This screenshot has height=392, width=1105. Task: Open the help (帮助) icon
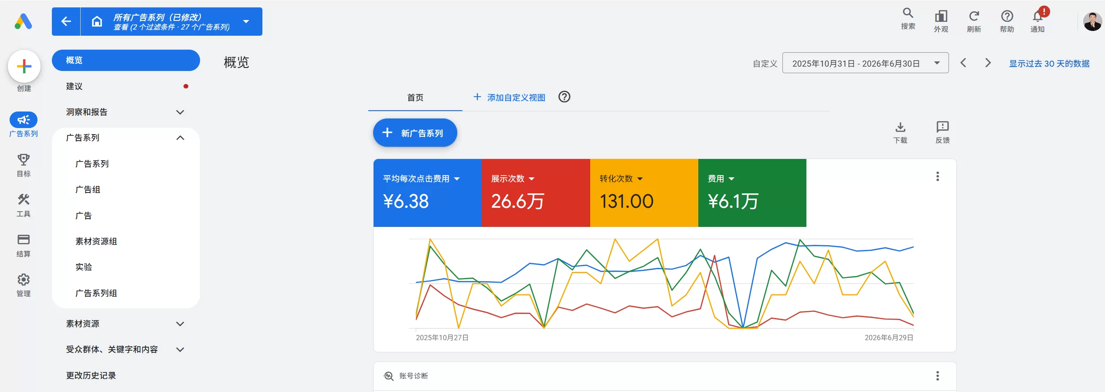coord(1006,22)
